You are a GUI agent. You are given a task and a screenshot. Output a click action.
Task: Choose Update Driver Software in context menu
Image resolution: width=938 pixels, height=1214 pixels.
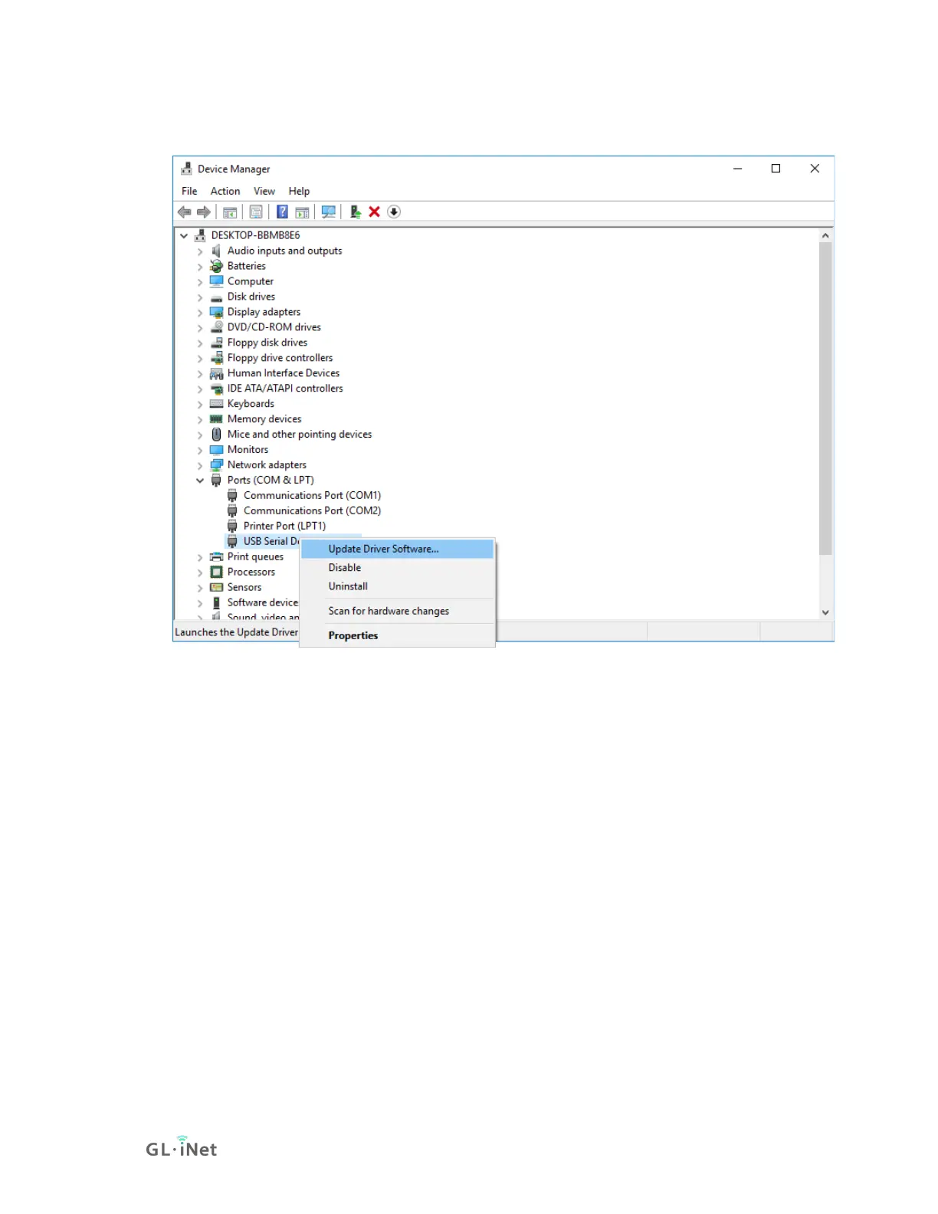[x=397, y=550]
